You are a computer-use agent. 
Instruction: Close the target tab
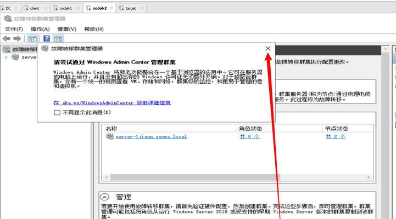142,8
